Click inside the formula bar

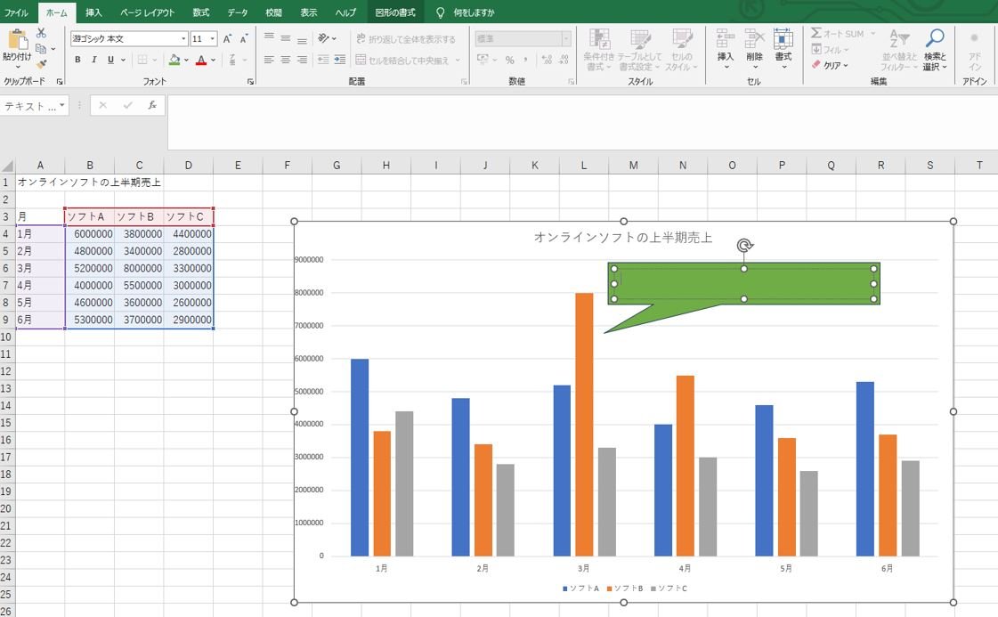tap(581, 122)
